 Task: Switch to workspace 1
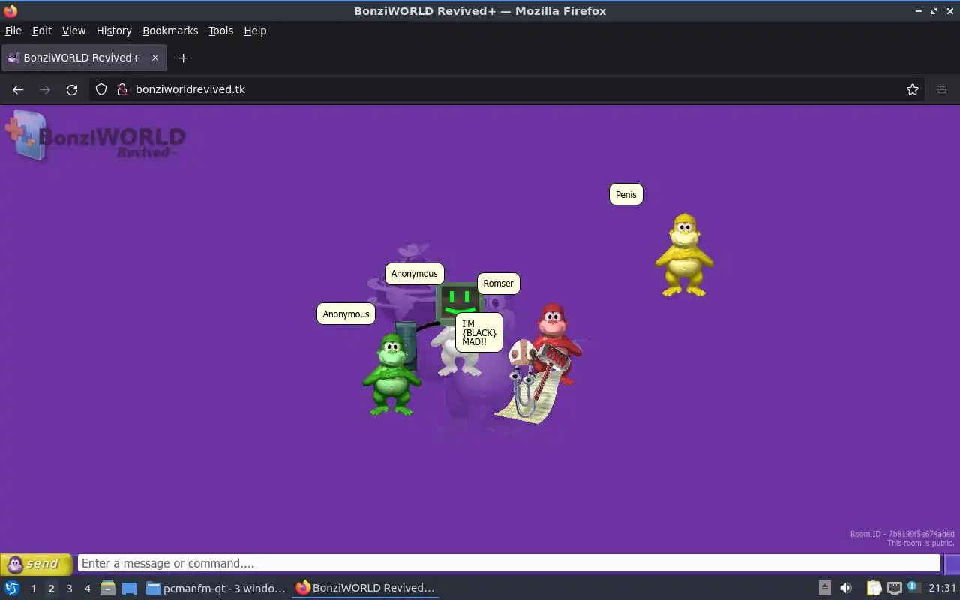point(33,589)
